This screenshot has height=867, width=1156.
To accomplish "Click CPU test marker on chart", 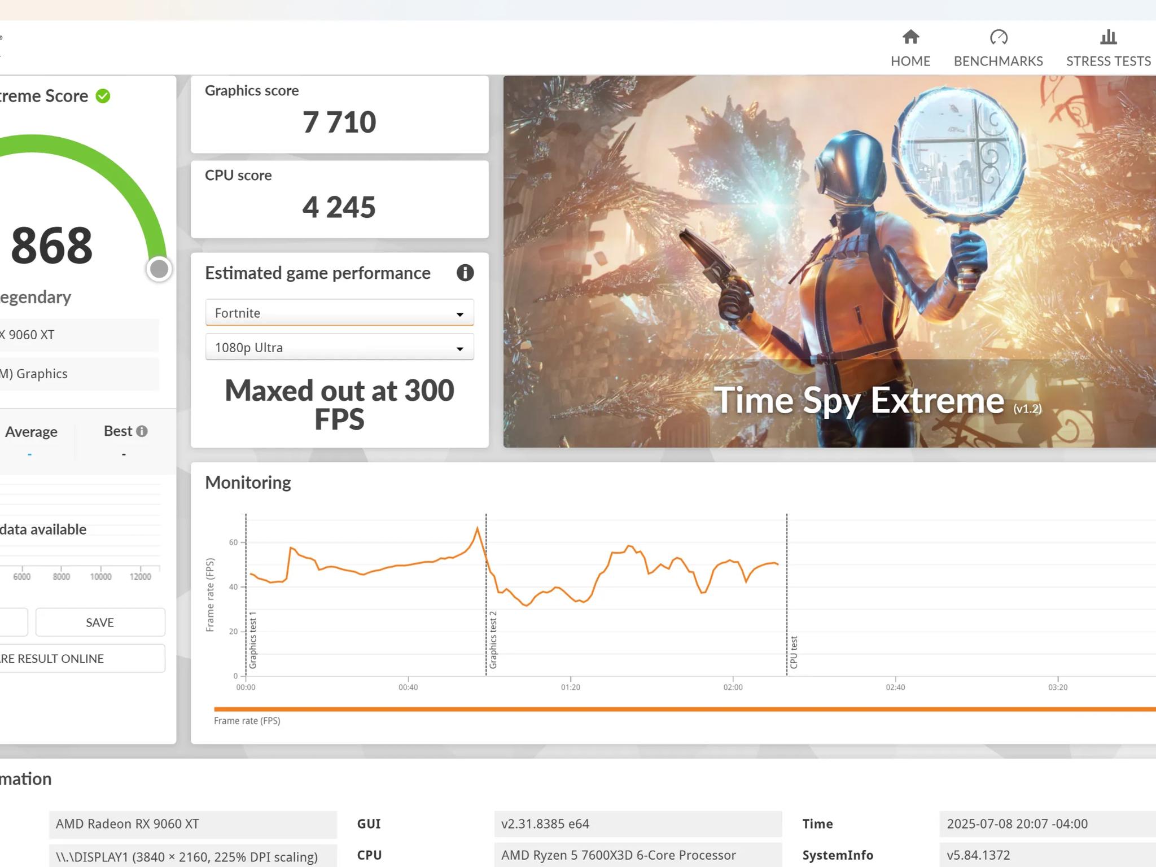I will [x=794, y=652].
